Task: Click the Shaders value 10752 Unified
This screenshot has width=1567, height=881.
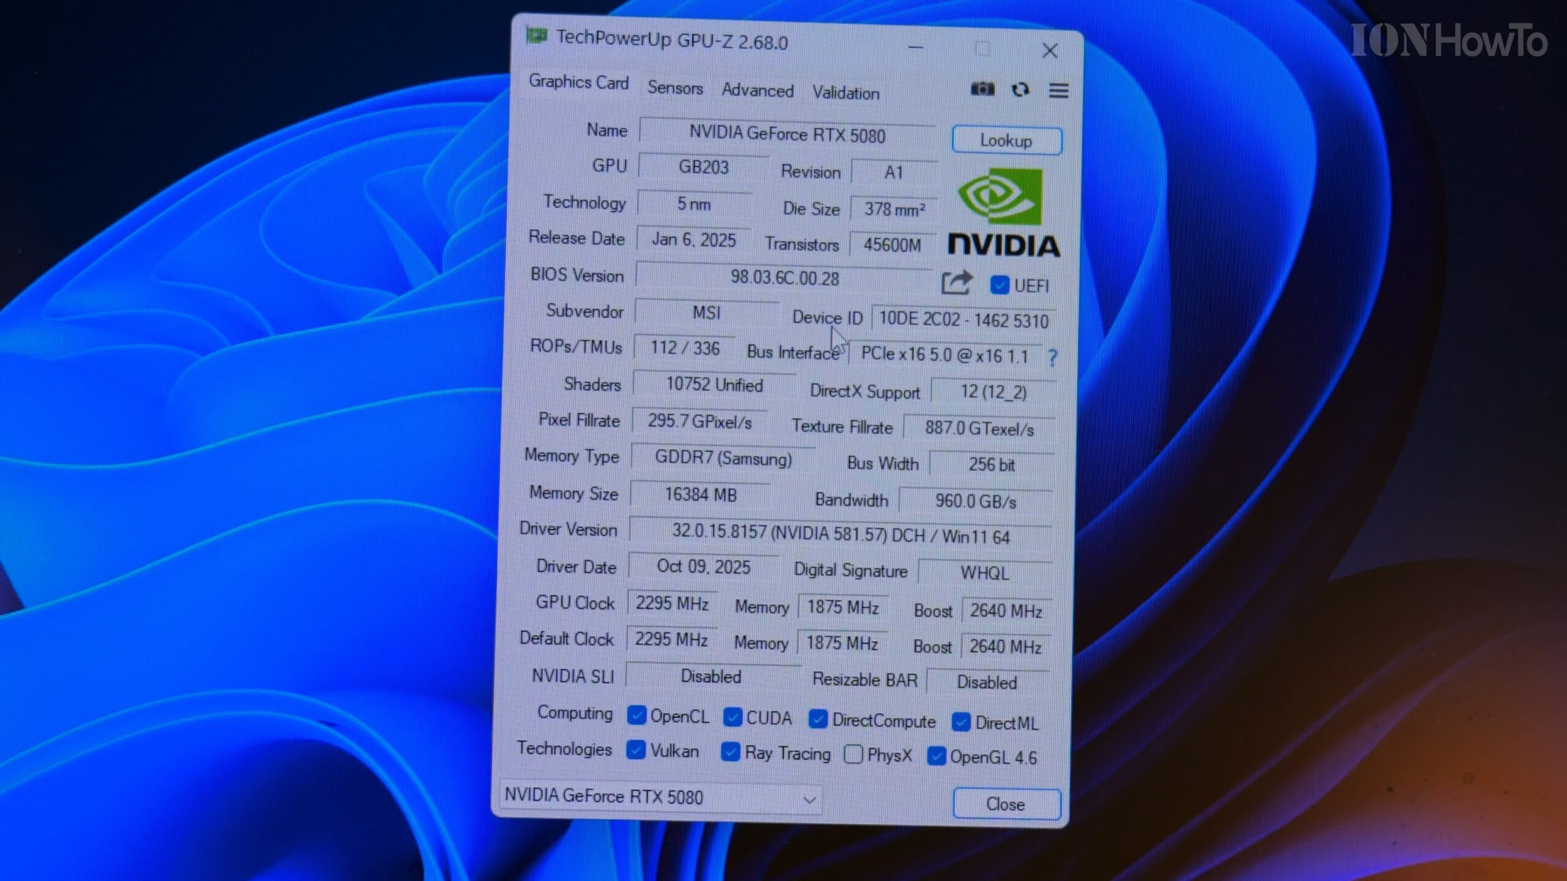Action: click(x=714, y=385)
